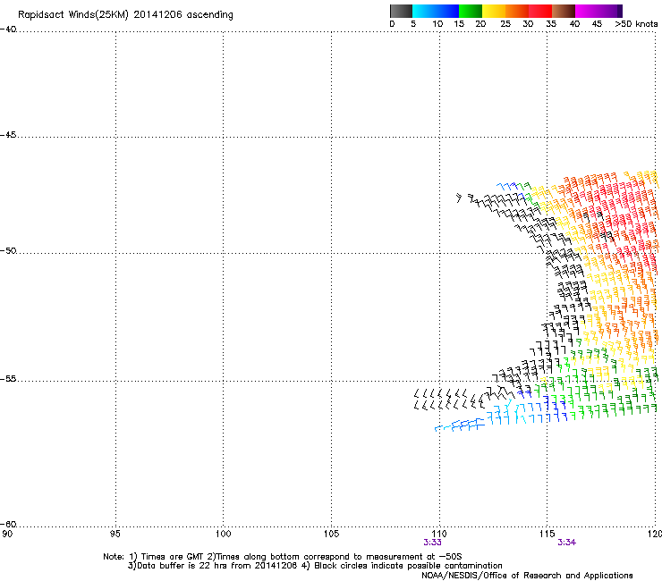Click the purple time label '3:33'
Viewport: 662px width, 581px height.
point(432,543)
